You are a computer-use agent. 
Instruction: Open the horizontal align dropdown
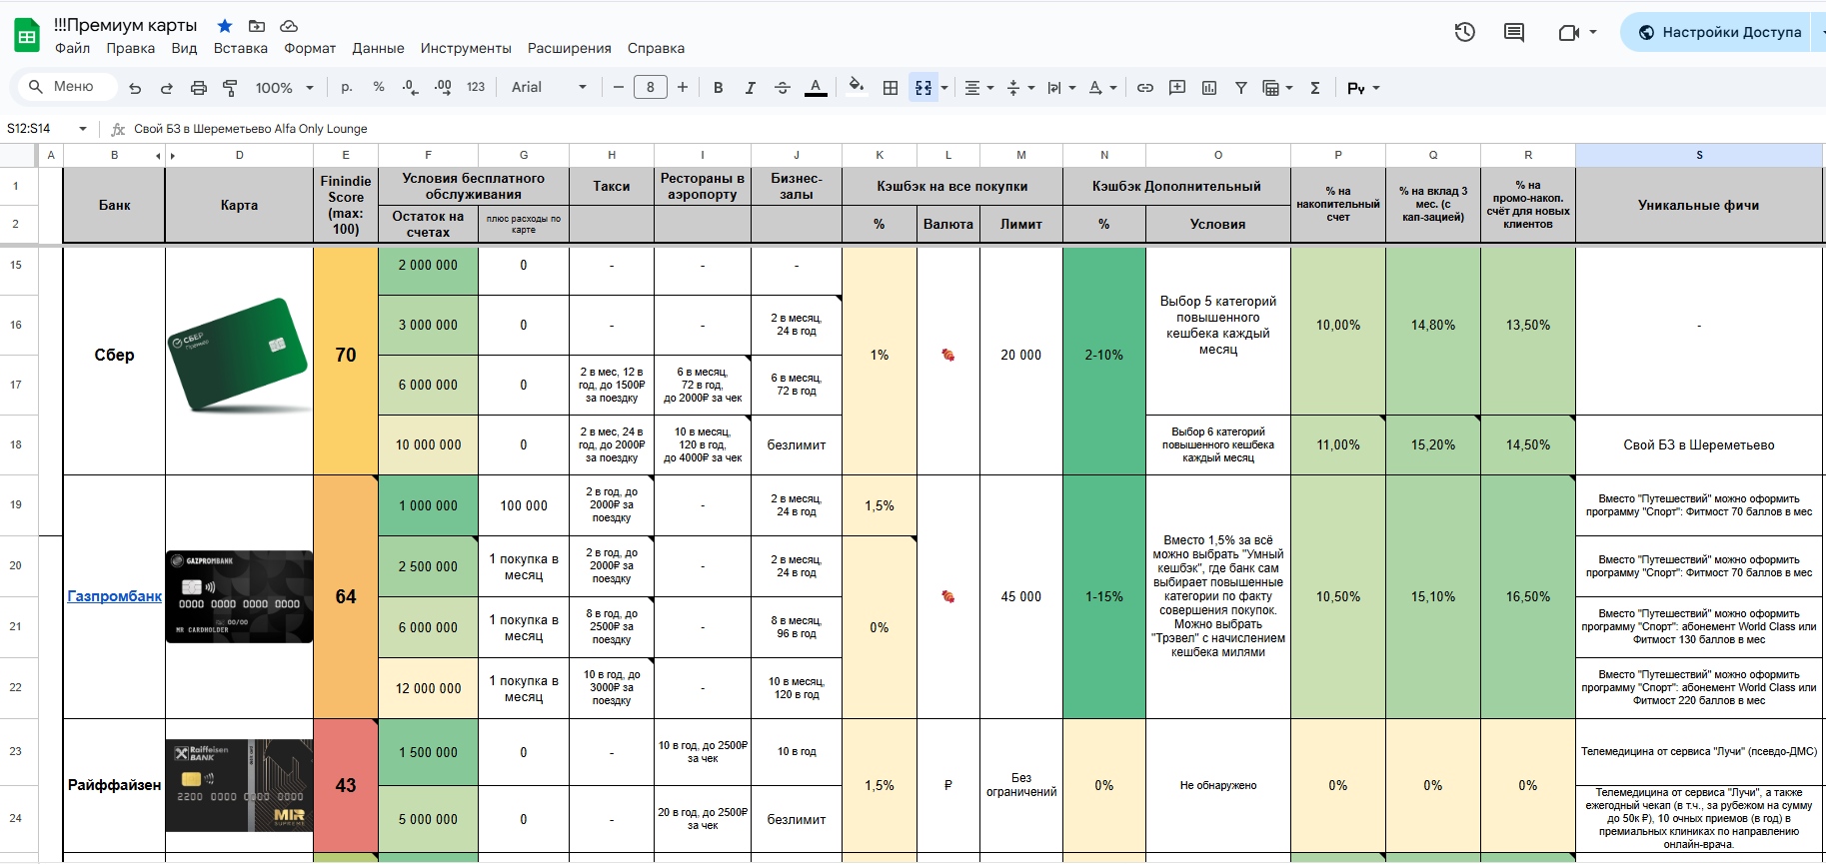[978, 88]
